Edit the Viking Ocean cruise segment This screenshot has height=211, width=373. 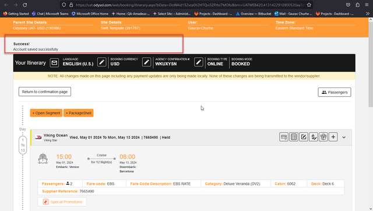coord(304,137)
